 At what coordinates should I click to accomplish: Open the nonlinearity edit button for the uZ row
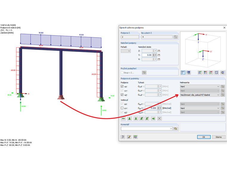point(223,95)
